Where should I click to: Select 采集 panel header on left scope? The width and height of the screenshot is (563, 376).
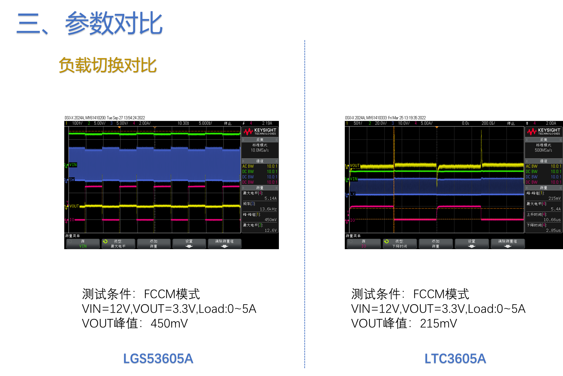(x=260, y=140)
